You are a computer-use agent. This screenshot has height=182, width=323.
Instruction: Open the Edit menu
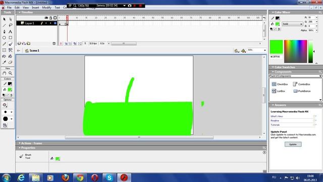pyautogui.click(x=17, y=8)
